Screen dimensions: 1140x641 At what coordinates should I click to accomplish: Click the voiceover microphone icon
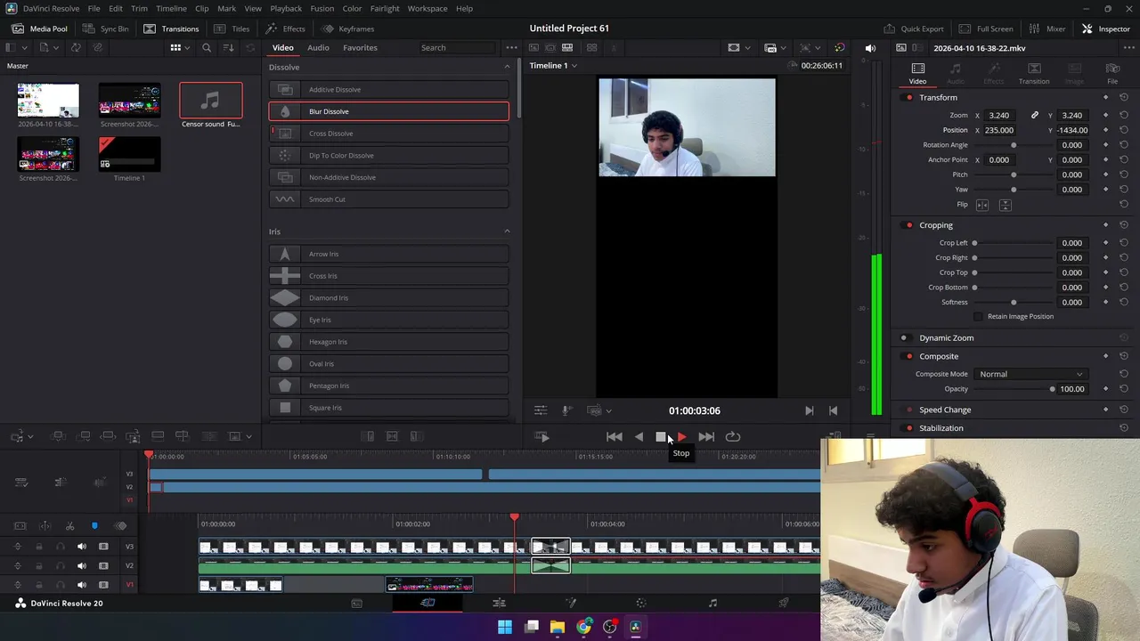566,410
